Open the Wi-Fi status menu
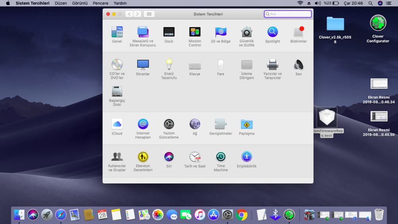The height and width of the screenshot is (224, 398). pos(300,3)
